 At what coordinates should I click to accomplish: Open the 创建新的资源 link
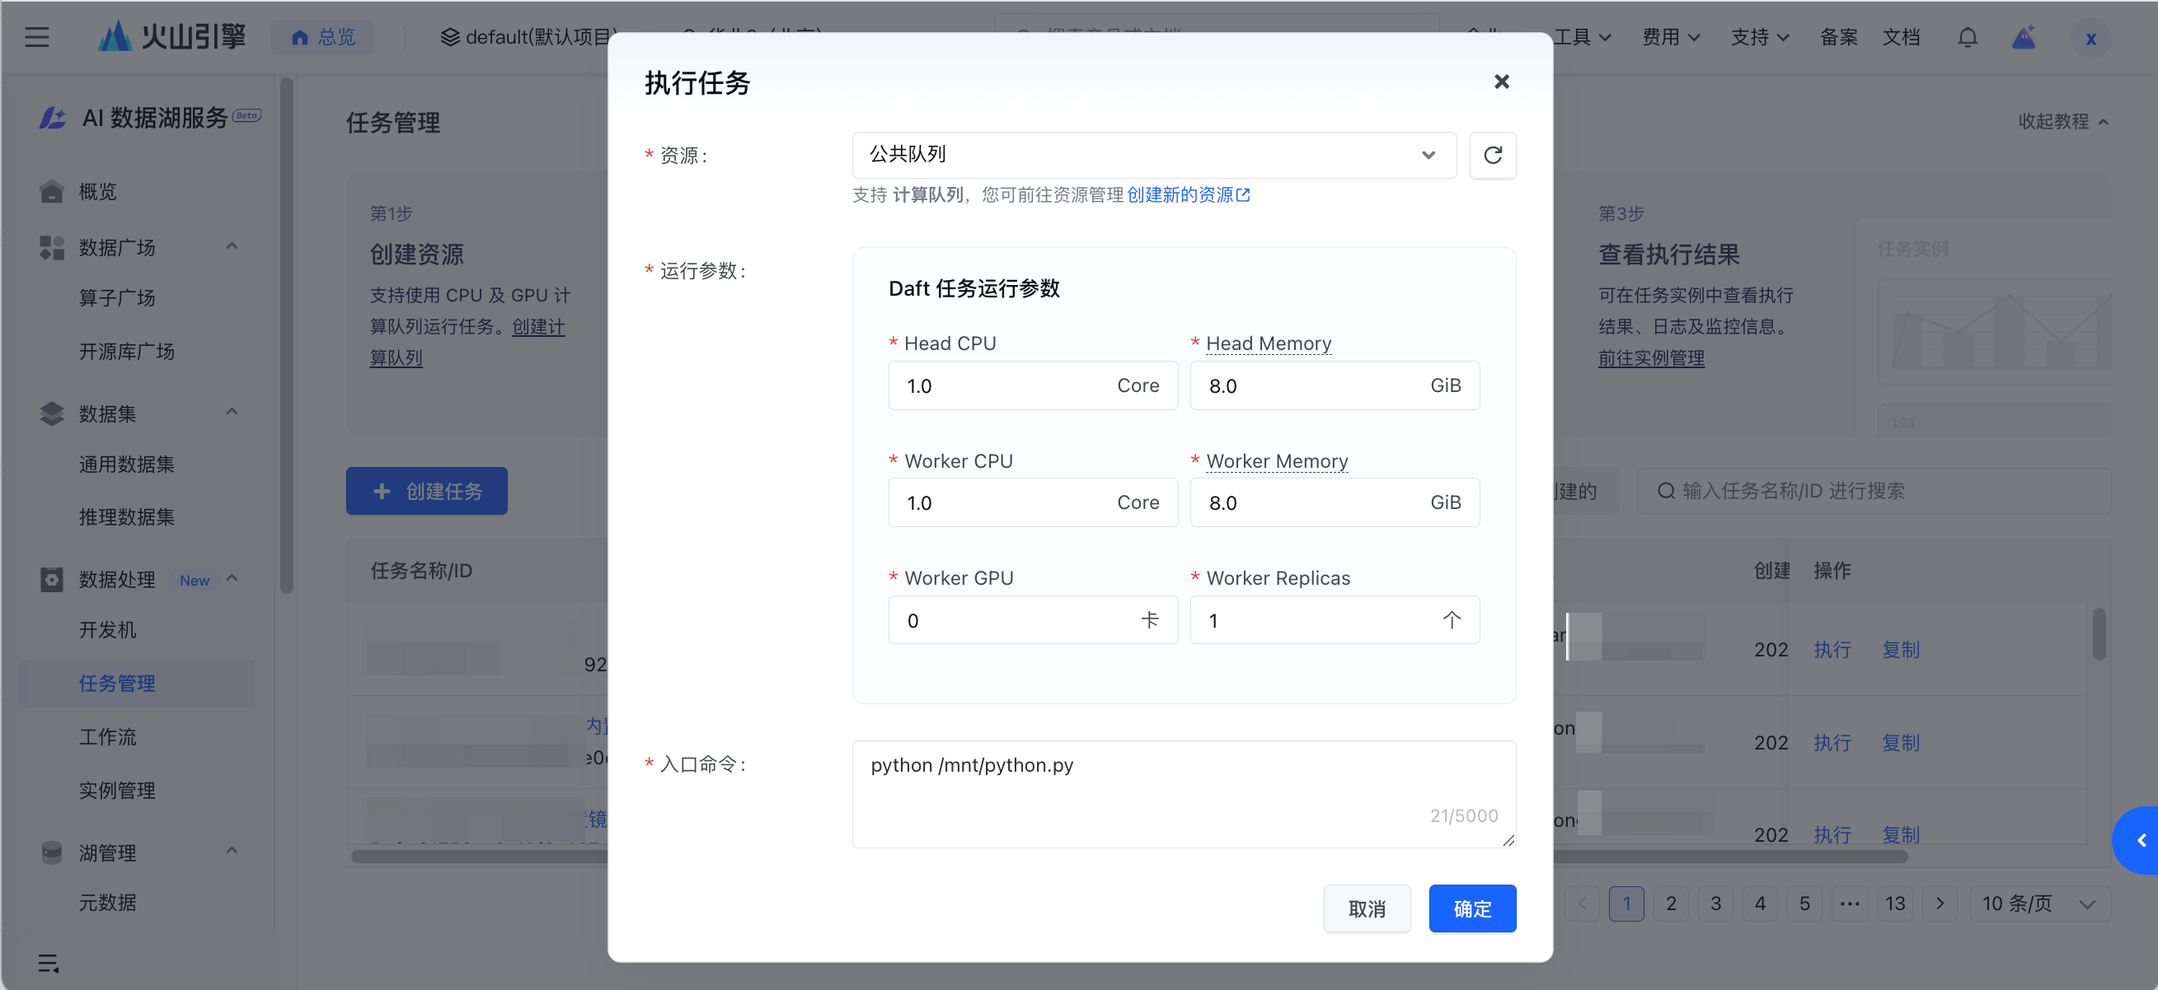pos(1187,195)
